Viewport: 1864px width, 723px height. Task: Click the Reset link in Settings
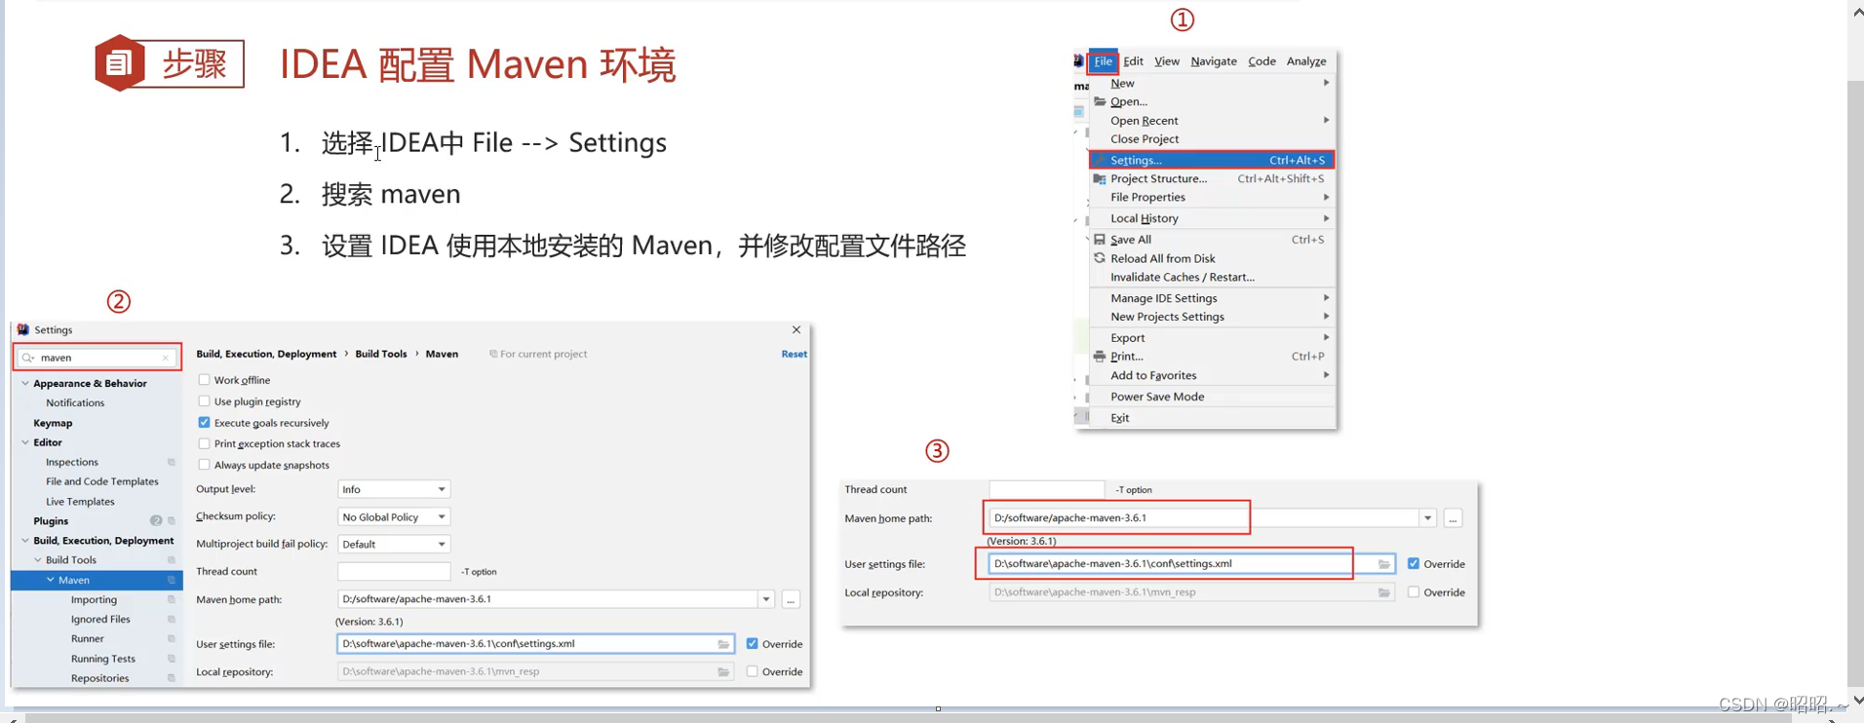(x=794, y=354)
